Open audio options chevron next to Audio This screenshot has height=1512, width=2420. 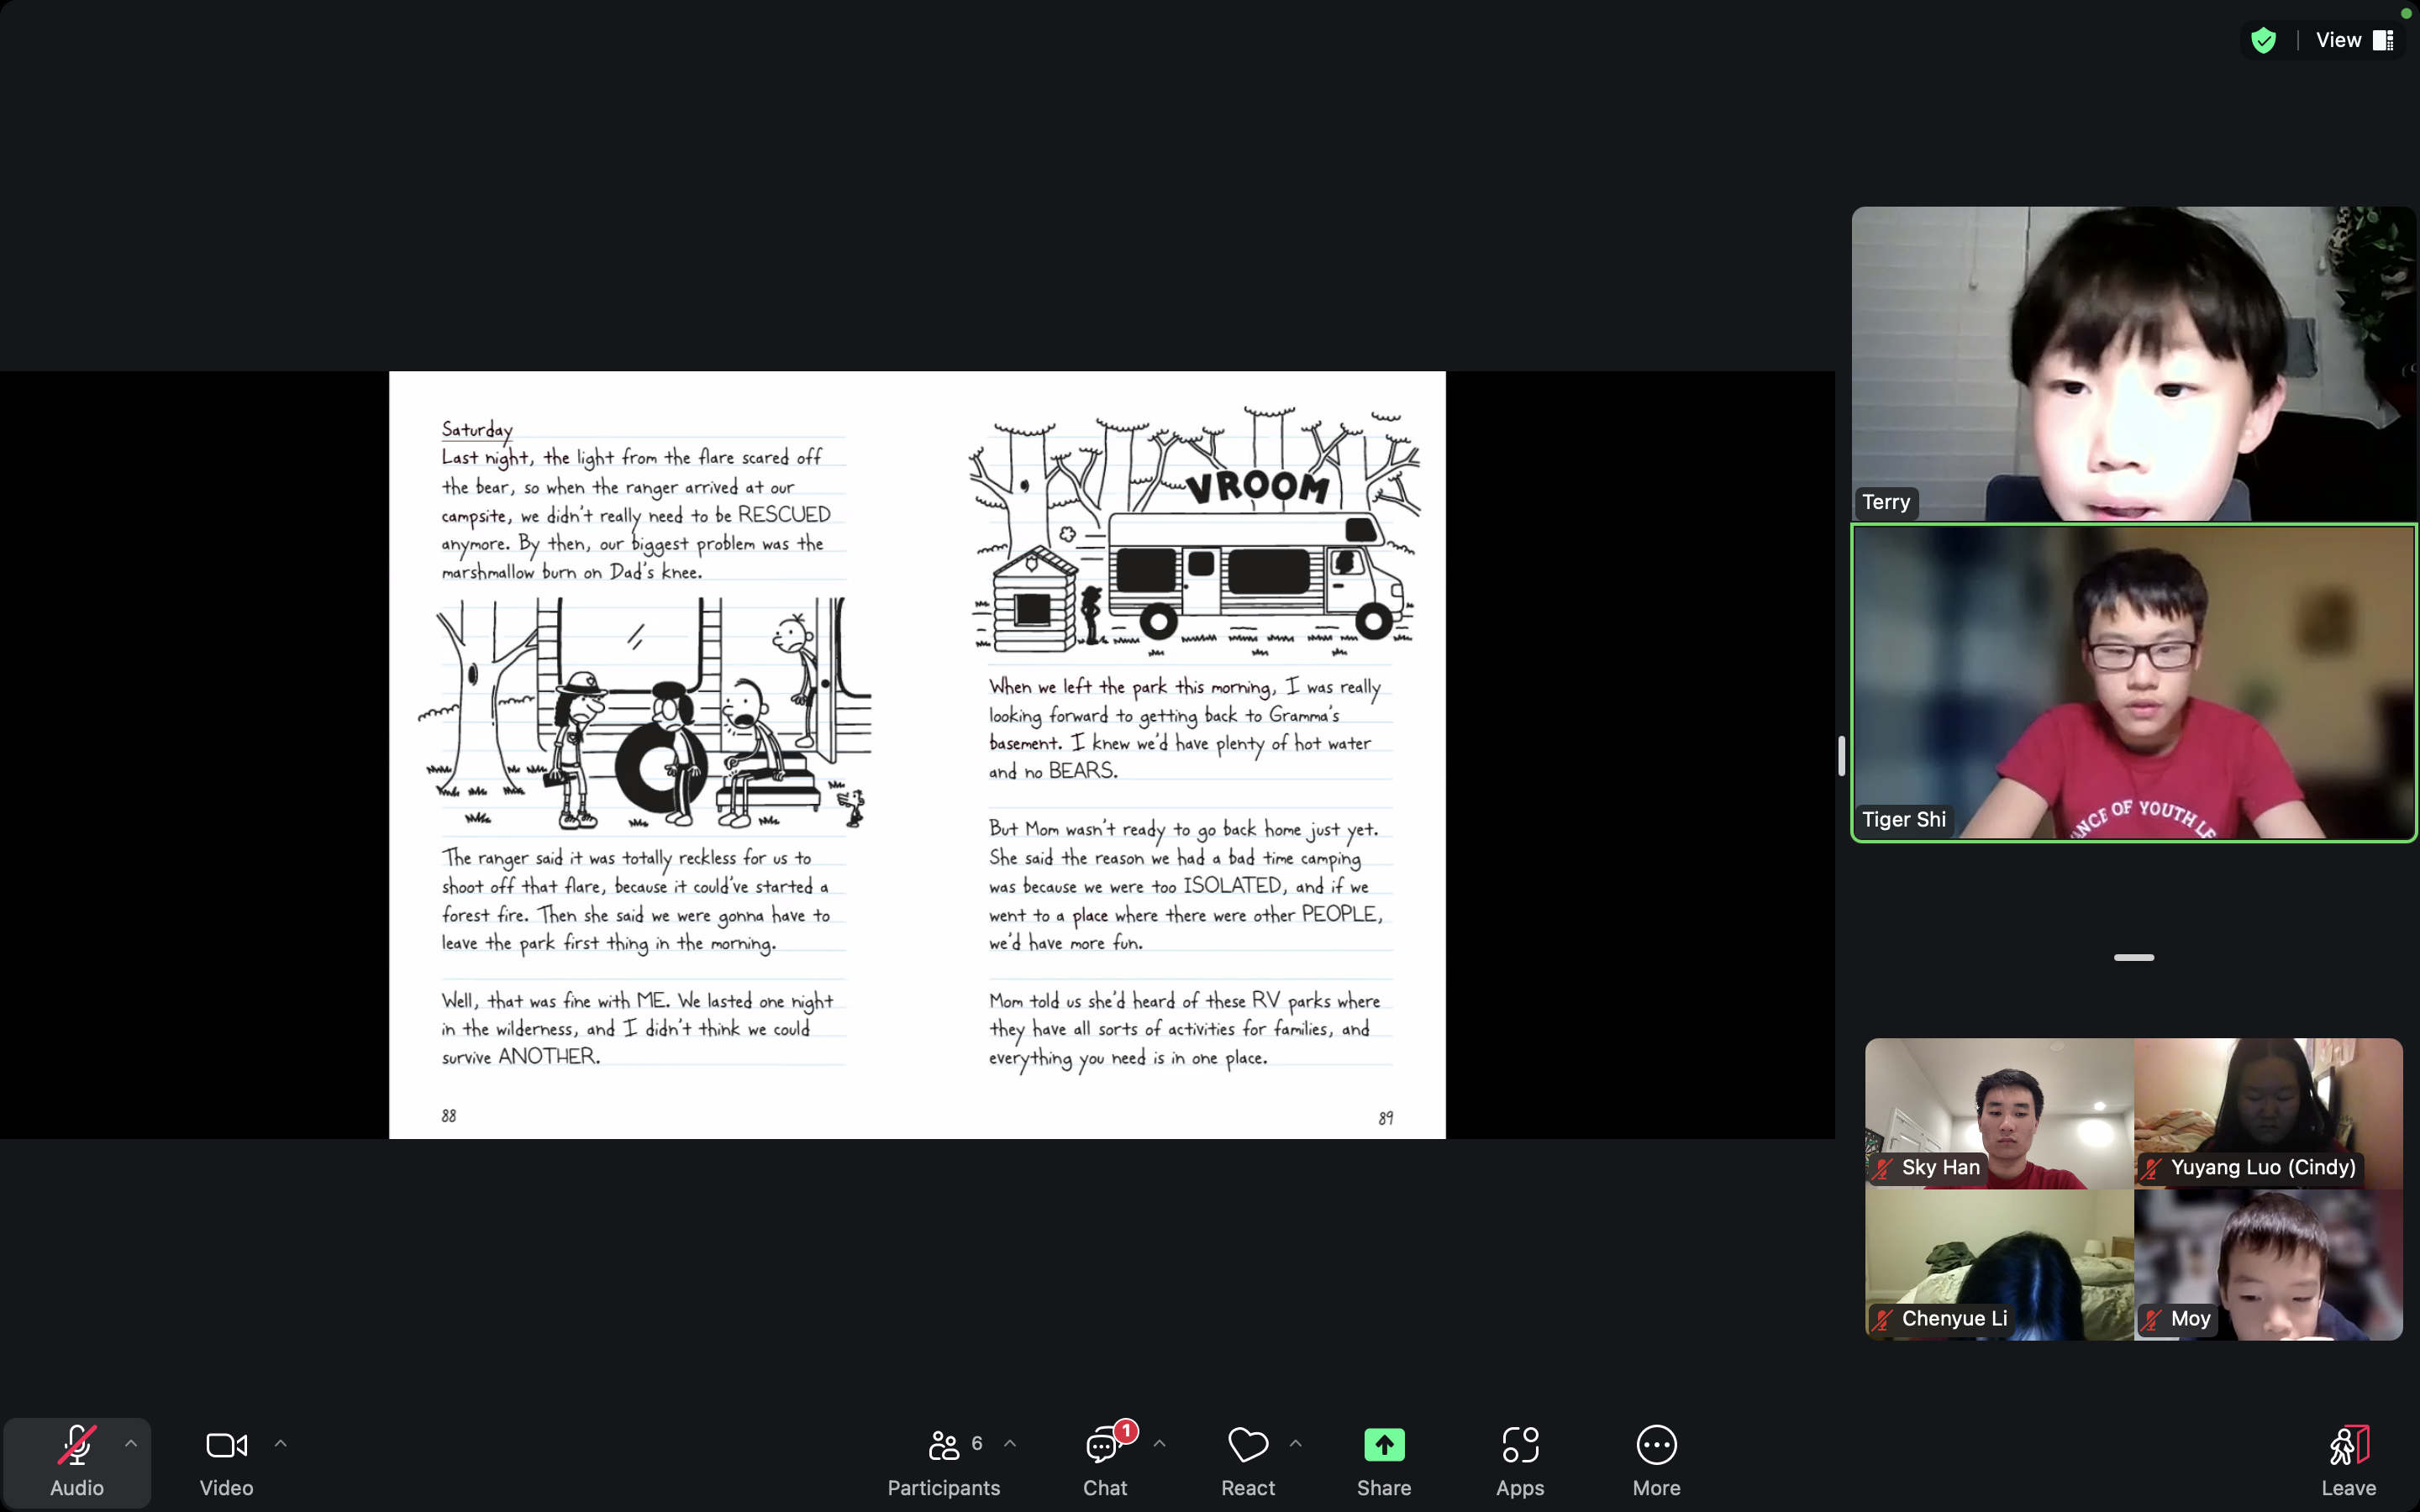pyautogui.click(x=131, y=1444)
